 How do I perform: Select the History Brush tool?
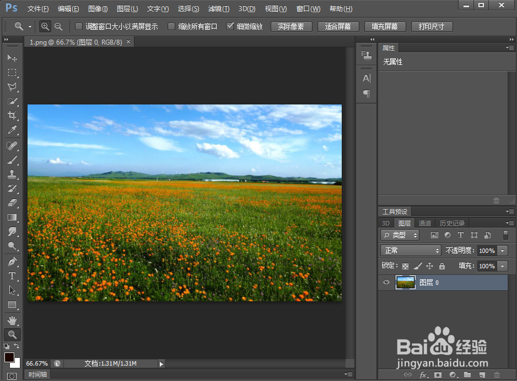pos(12,189)
